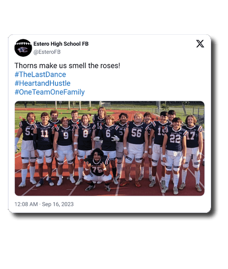This screenshot has width=228, height=269.
Task: Open the #TheLastDance hashtag
Action: [40, 74]
